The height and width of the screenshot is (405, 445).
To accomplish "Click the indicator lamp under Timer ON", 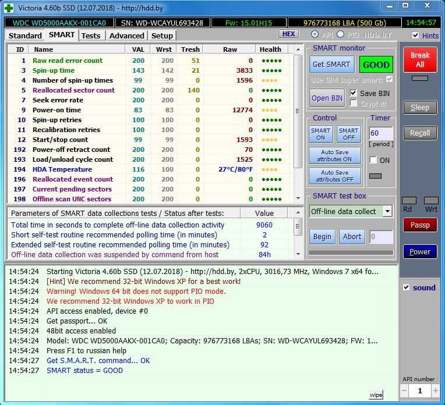I will 376,176.
